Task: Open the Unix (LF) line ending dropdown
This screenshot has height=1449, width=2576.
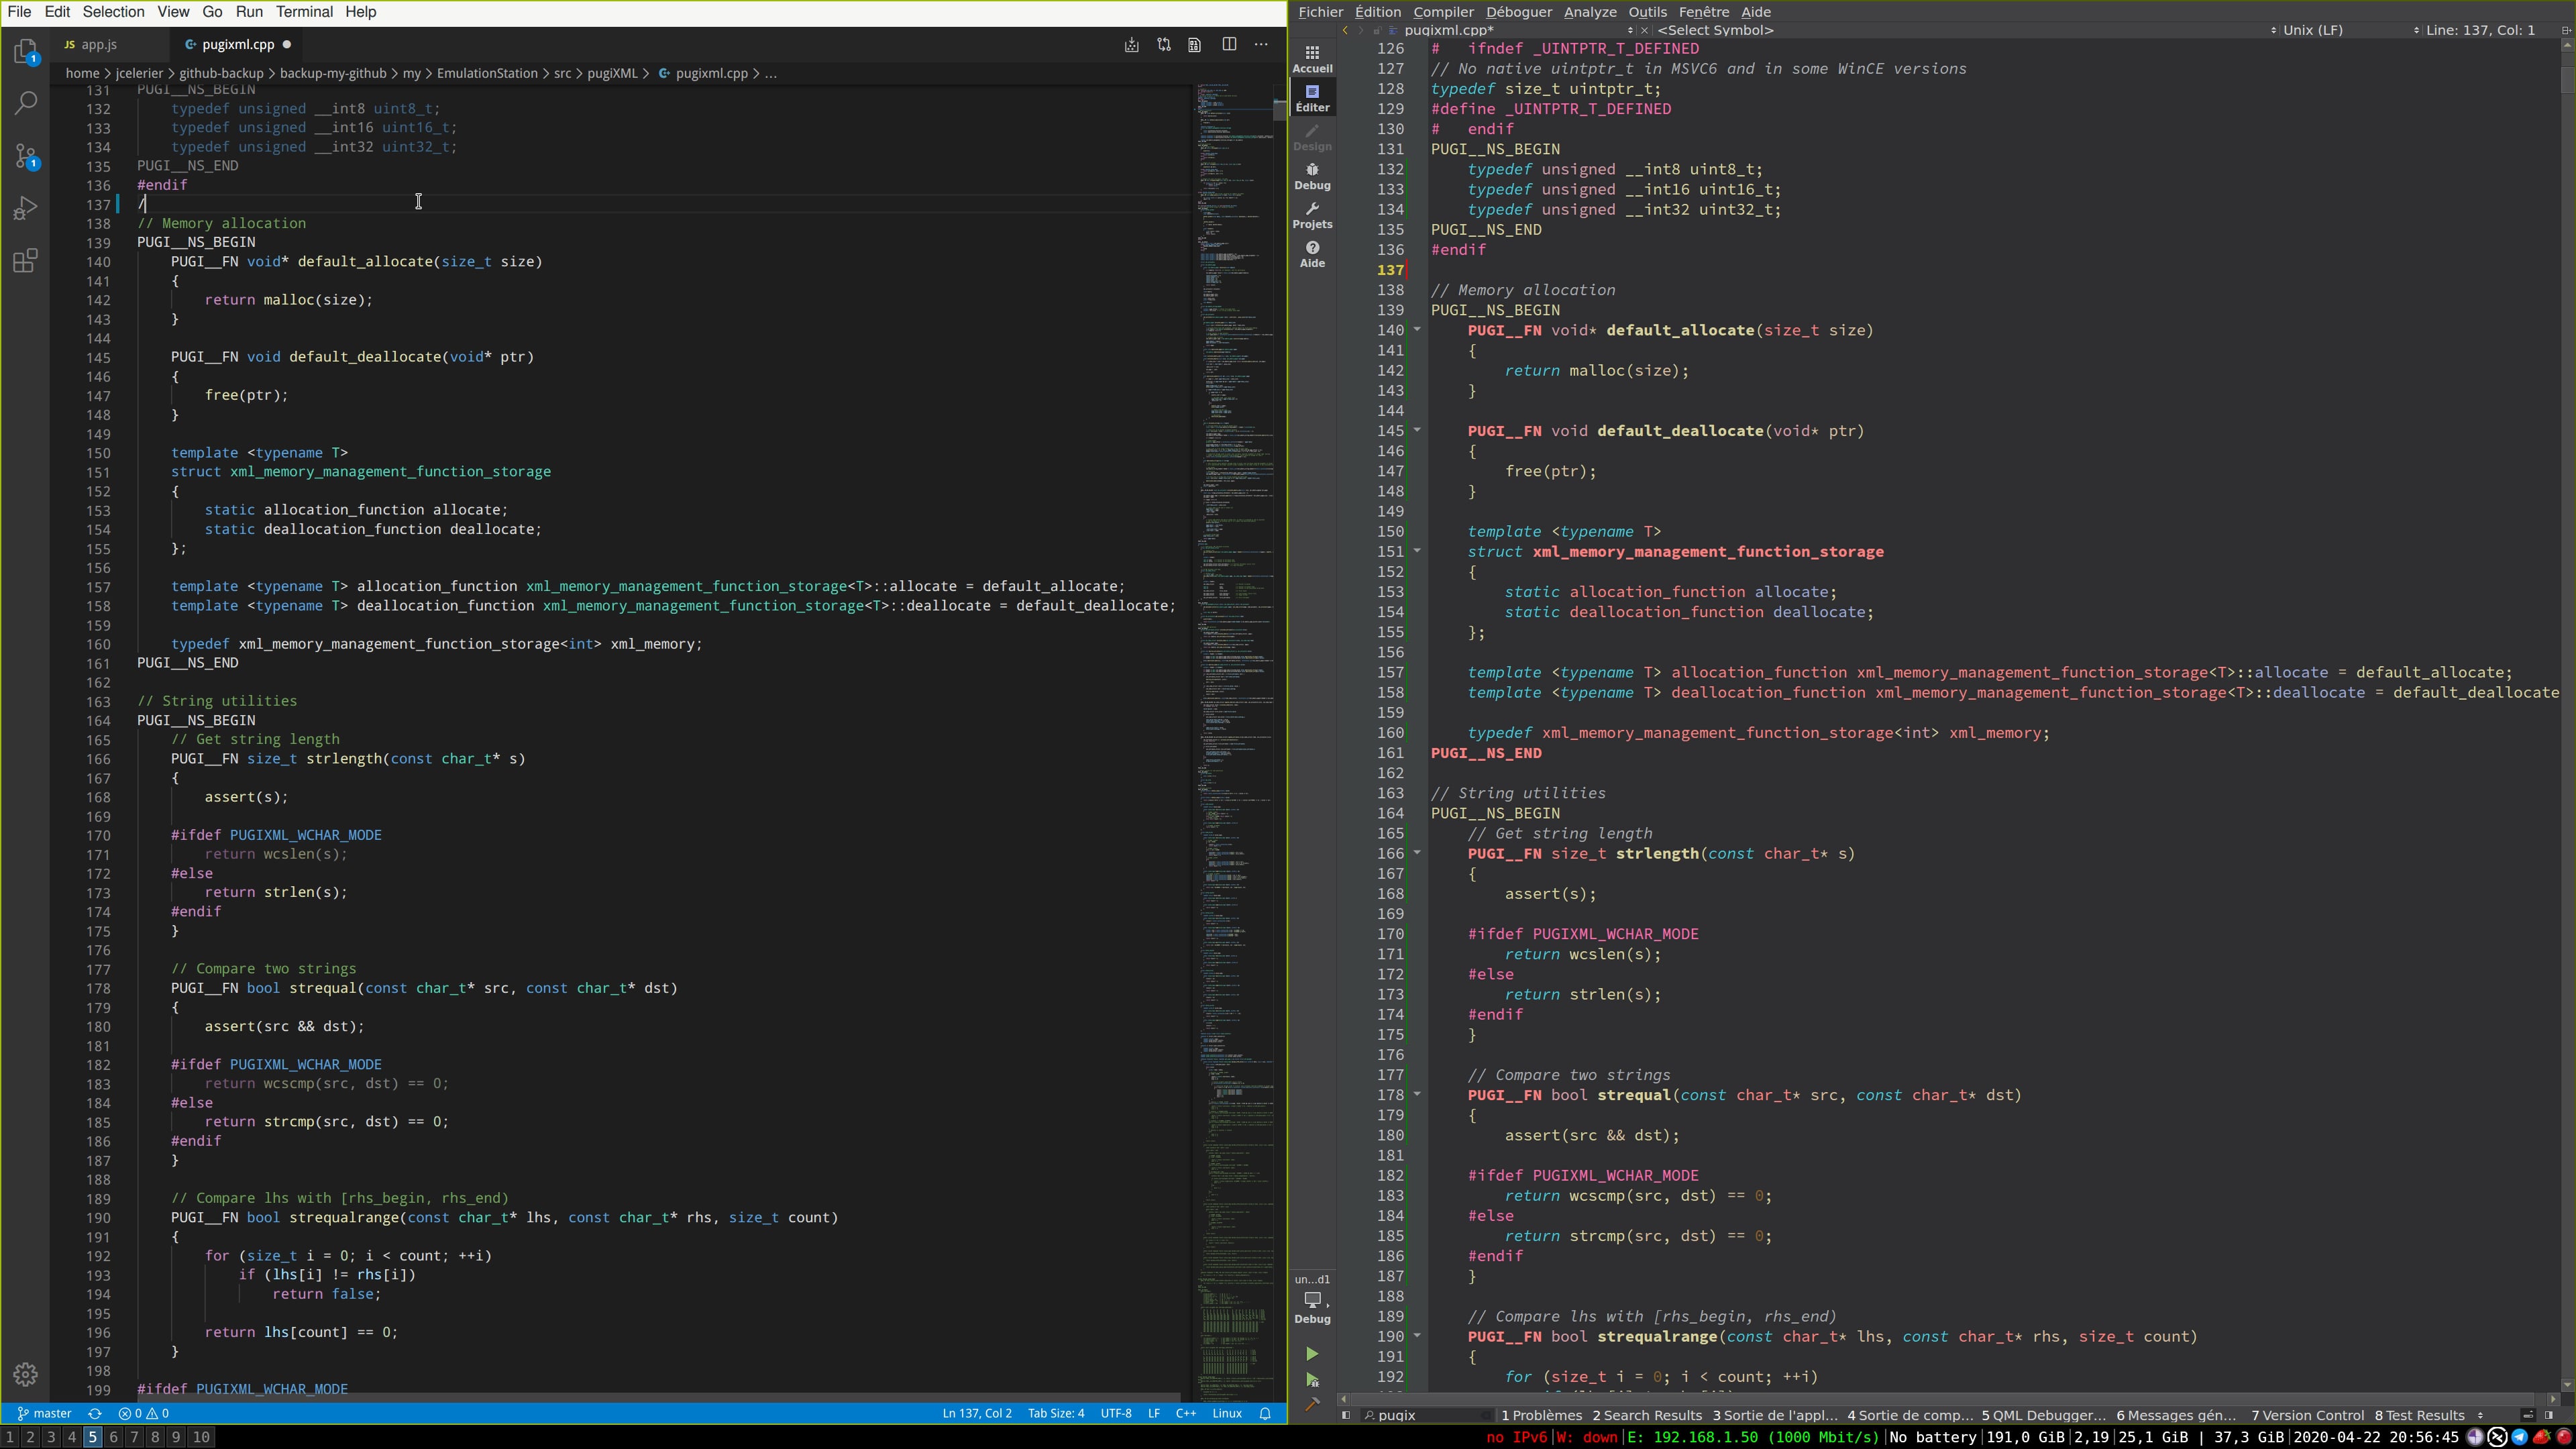Action: click(2312, 30)
